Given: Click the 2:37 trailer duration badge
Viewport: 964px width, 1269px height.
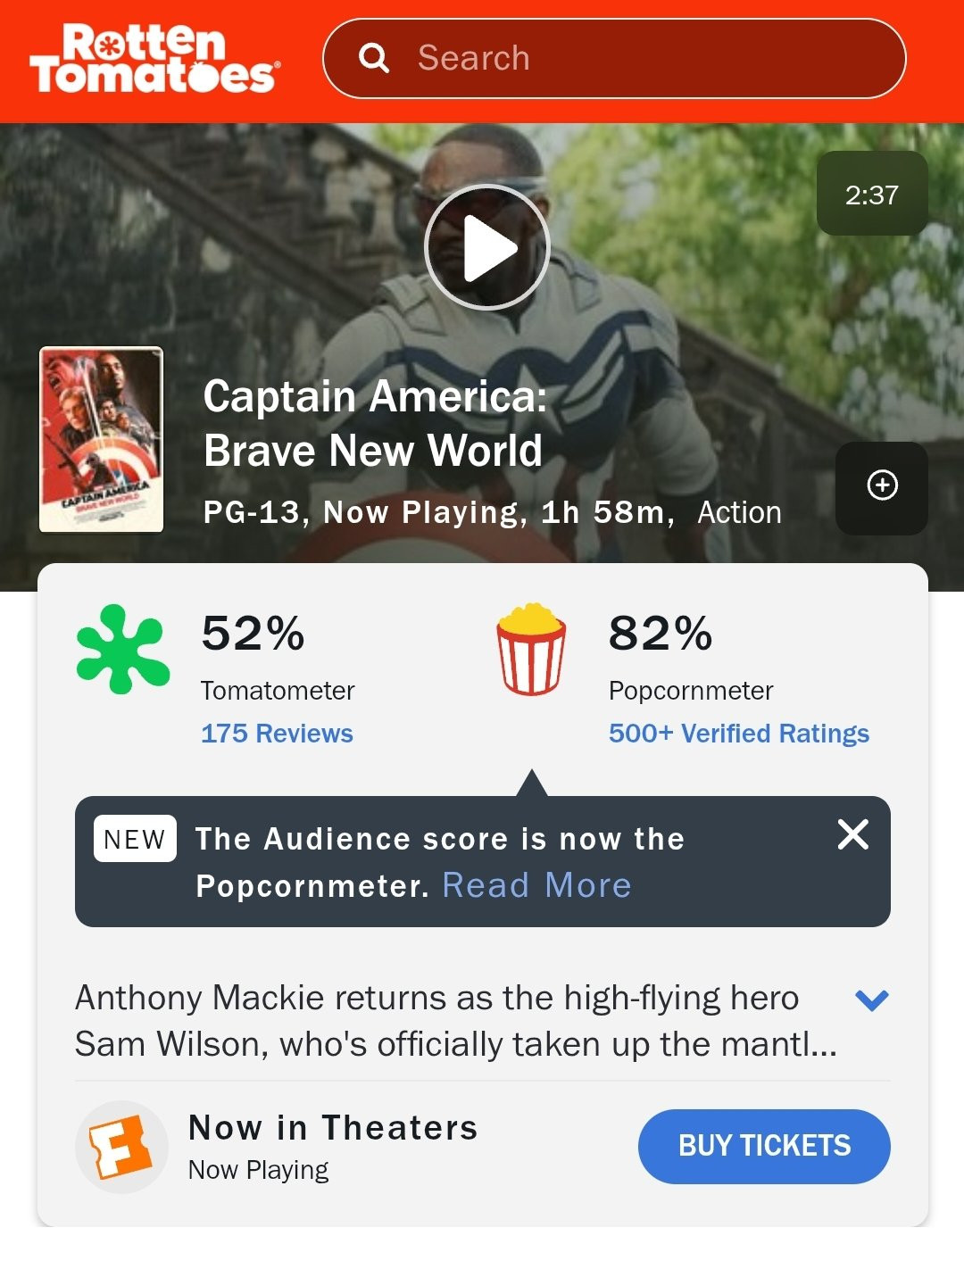Looking at the screenshot, I should click(x=872, y=194).
